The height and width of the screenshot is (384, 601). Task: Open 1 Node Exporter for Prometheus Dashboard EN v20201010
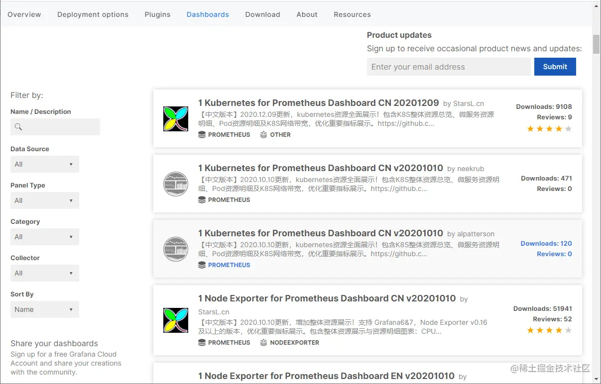[x=327, y=376]
